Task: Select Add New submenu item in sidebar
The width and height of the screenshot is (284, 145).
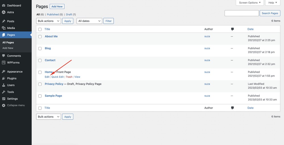Action: coord(8,48)
